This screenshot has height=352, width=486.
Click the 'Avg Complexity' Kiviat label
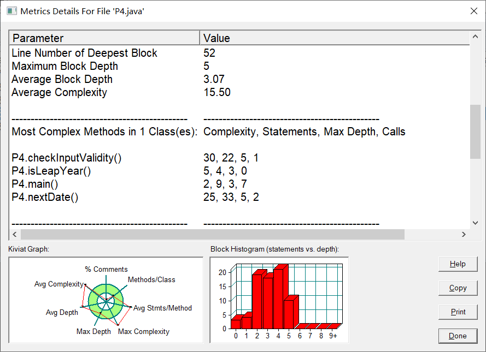(x=59, y=284)
